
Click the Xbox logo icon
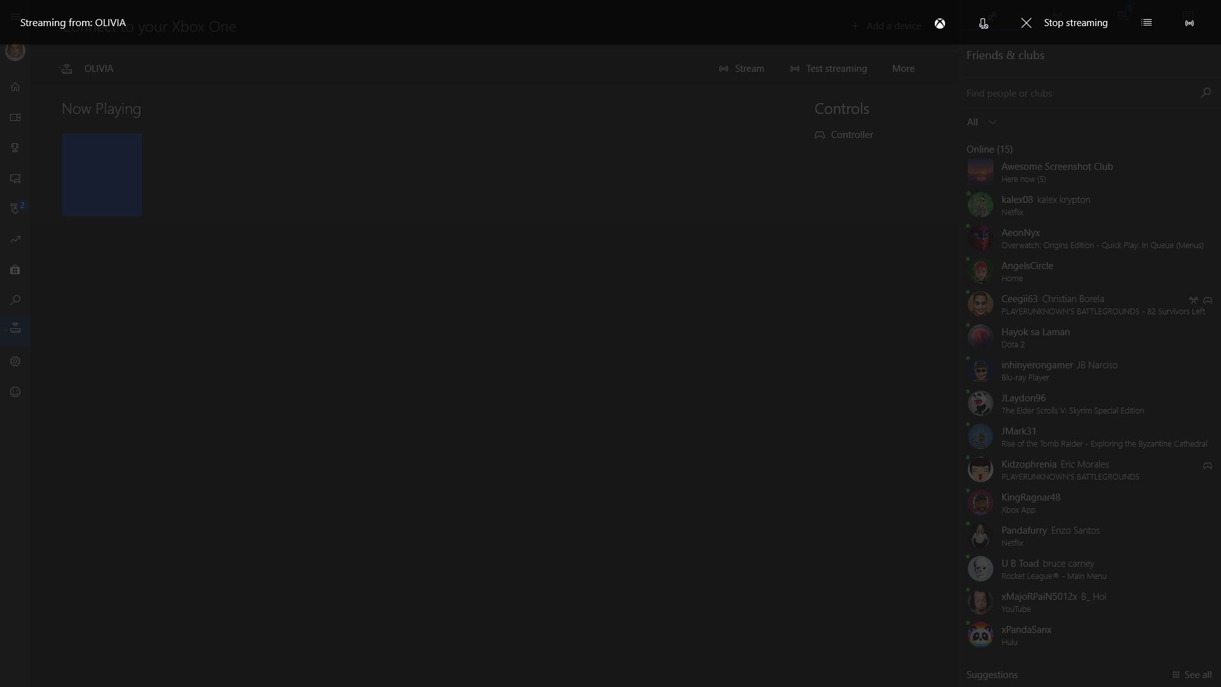940,23
